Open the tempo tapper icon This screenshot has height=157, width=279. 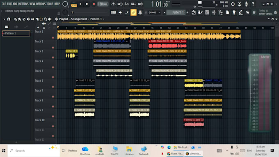pyautogui.click(x=241, y=12)
